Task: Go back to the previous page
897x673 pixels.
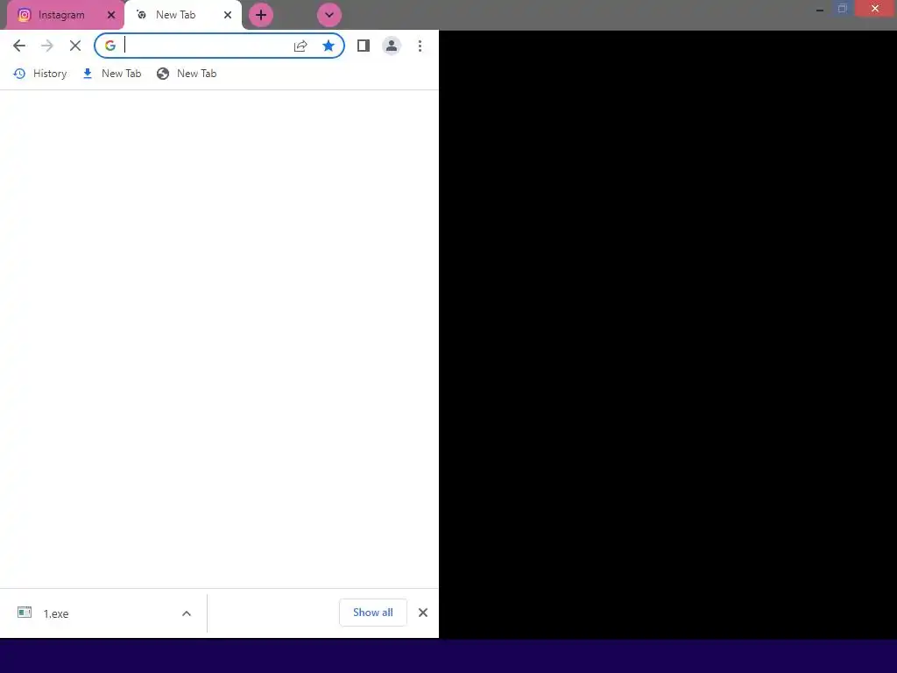Action: click(x=19, y=46)
